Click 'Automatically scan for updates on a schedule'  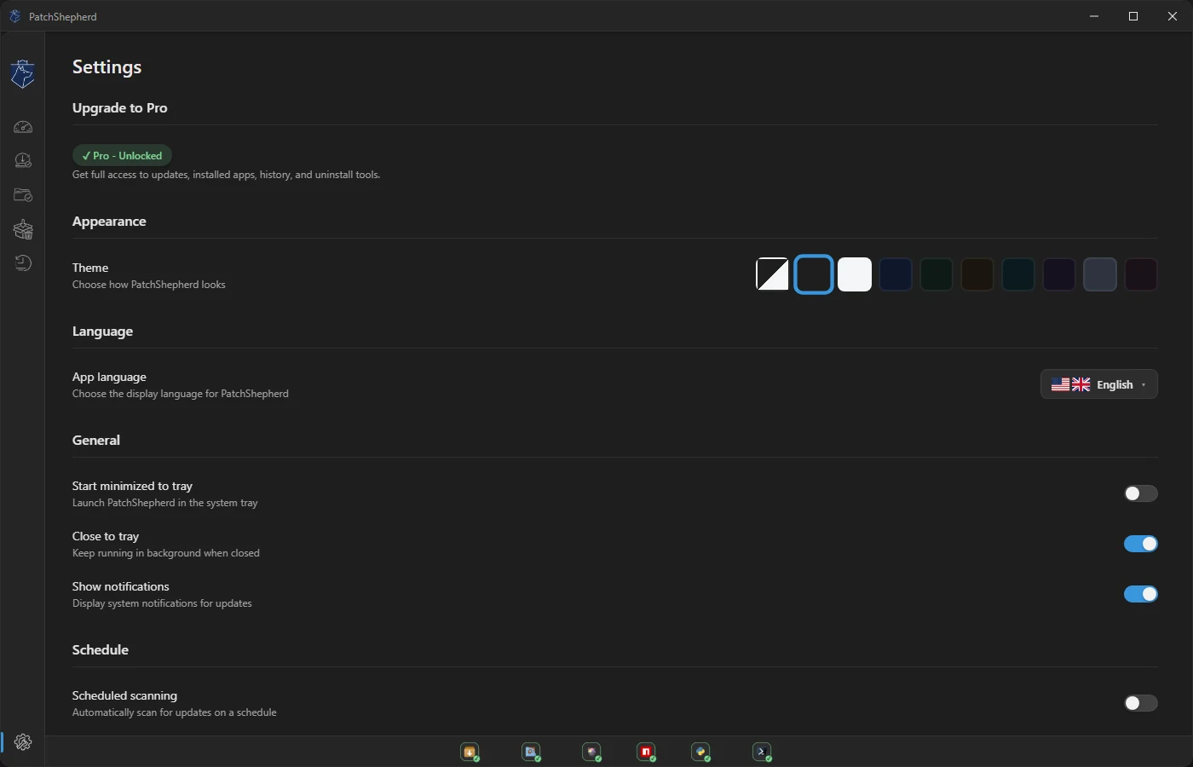[175, 712]
